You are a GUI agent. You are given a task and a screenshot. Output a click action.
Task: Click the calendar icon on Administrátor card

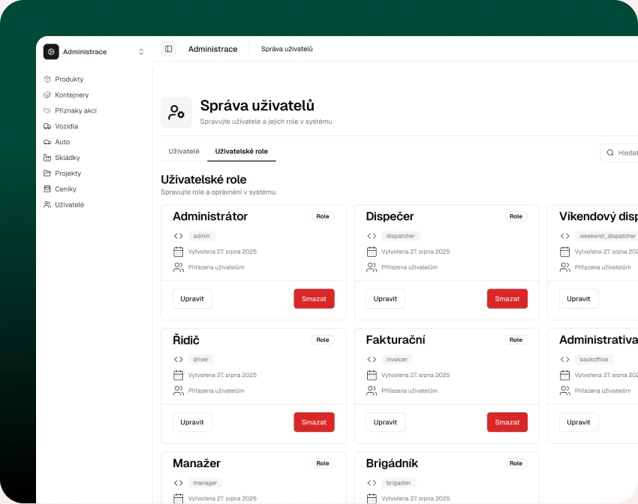click(x=178, y=252)
